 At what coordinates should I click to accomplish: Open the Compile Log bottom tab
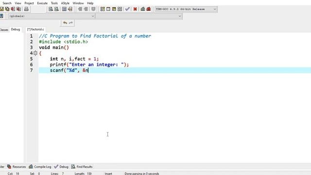pyautogui.click(x=40, y=167)
